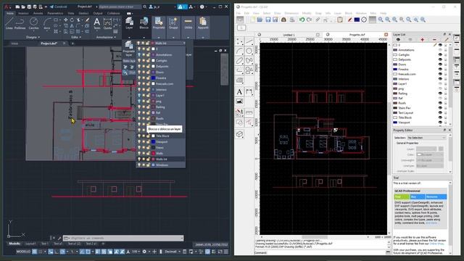Screen dimensions: 464x261
Task: Select the QCAD arc tool
Action: click(239, 51)
